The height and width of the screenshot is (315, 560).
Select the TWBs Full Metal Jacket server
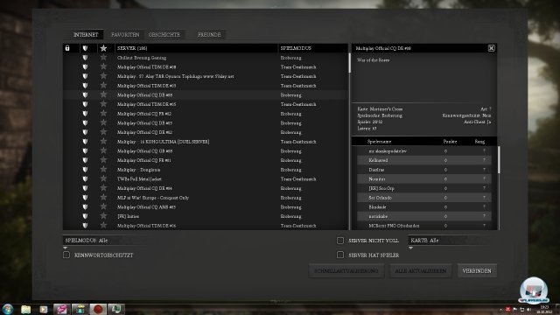coord(206,178)
